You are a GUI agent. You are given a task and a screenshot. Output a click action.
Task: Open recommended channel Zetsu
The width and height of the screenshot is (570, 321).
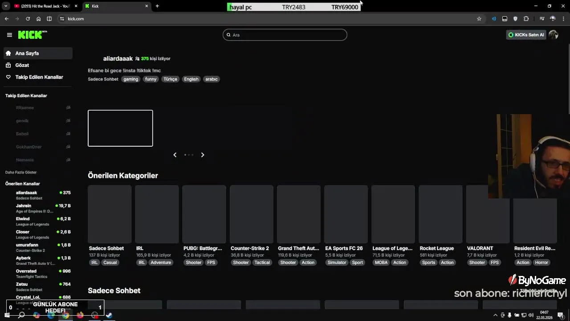click(x=38, y=287)
